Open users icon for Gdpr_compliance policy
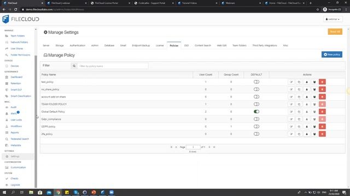Viewport: 350px width, 196px height. pos(307,119)
